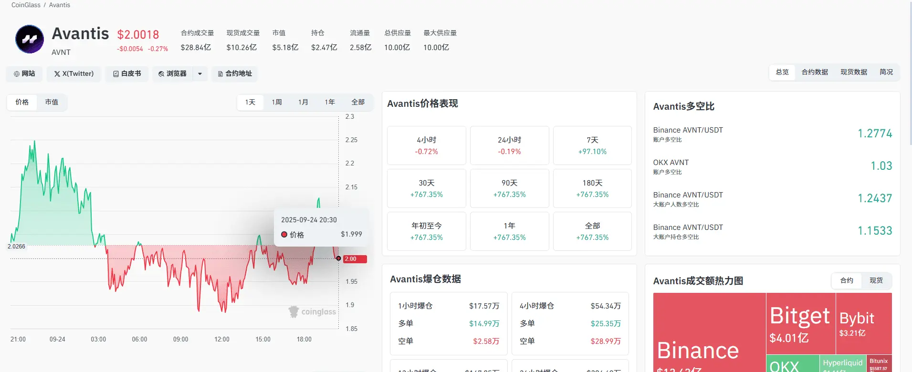Set chart range to 1天
Image resolution: width=912 pixels, height=372 pixels.
click(251, 102)
